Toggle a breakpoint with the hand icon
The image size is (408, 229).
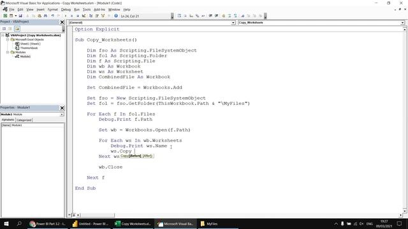tap(223, 16)
